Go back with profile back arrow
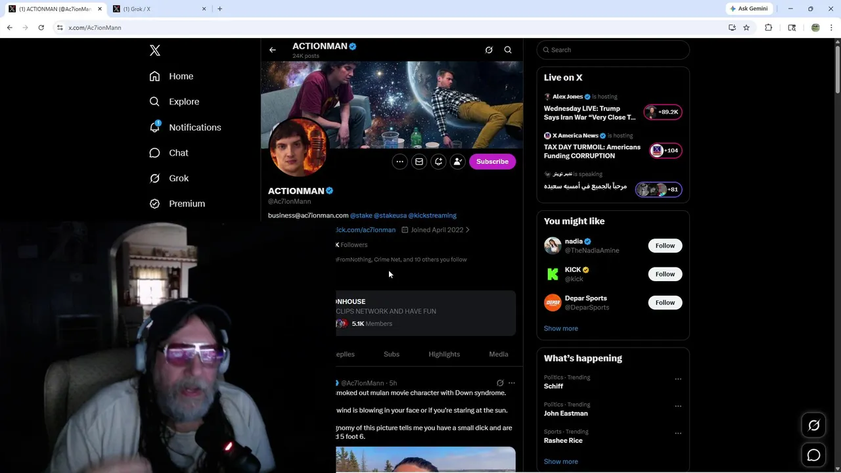This screenshot has width=841, height=473. click(273, 50)
